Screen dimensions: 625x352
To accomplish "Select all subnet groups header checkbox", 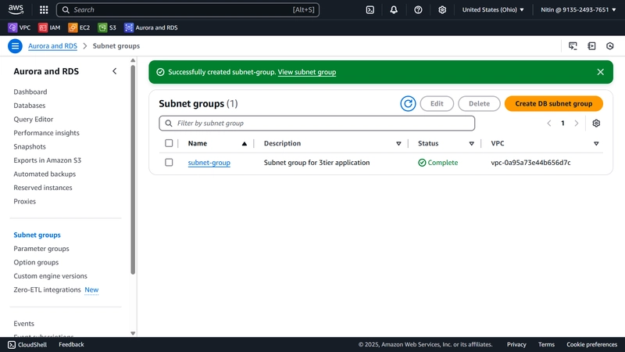I will click(x=169, y=143).
